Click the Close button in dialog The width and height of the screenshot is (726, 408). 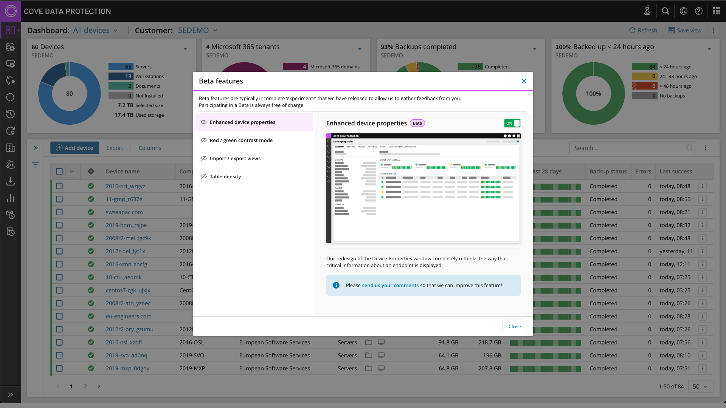515,327
